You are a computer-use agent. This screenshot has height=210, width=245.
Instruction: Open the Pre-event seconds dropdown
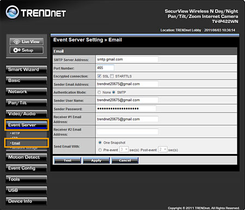pyautogui.click(x=124, y=150)
